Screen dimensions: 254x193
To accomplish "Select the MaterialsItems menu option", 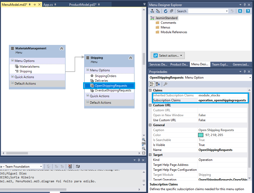I will 30,67.
